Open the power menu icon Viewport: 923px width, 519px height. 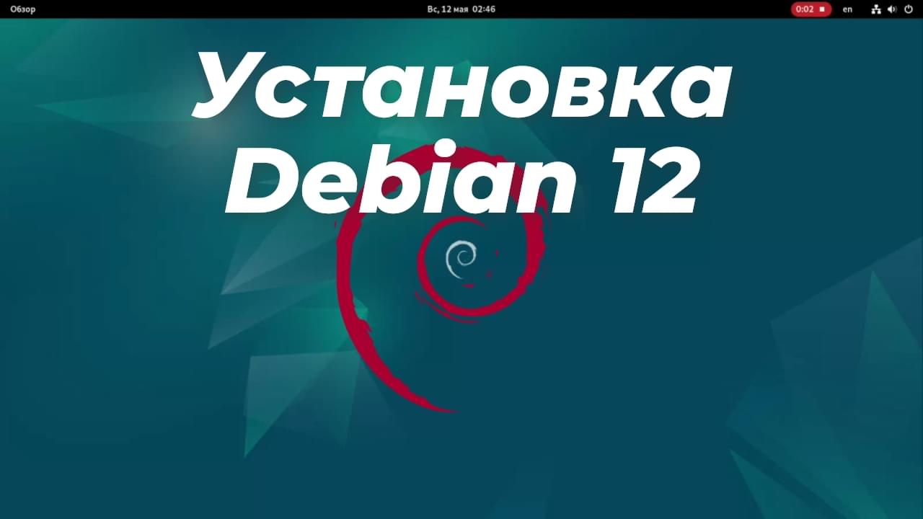(909, 9)
